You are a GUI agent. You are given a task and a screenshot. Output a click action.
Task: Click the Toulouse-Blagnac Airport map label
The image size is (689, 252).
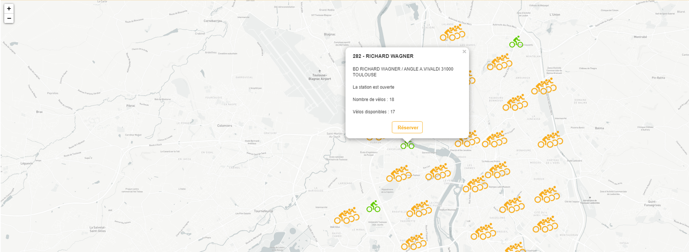[x=320, y=77]
